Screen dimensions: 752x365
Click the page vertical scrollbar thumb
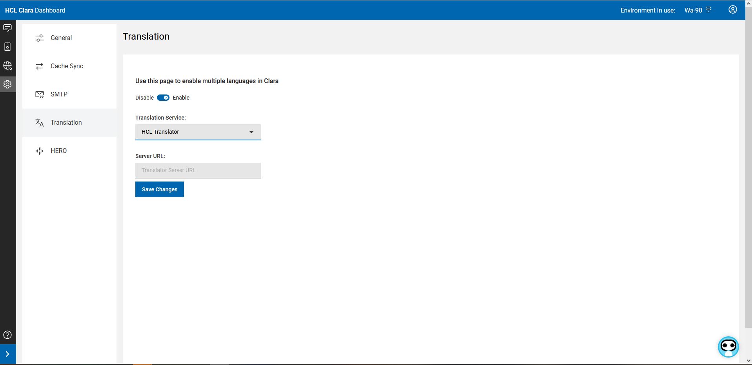pos(748,167)
